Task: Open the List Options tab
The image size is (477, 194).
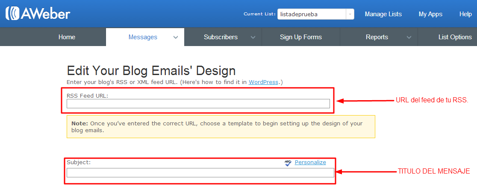Action: coord(455,37)
